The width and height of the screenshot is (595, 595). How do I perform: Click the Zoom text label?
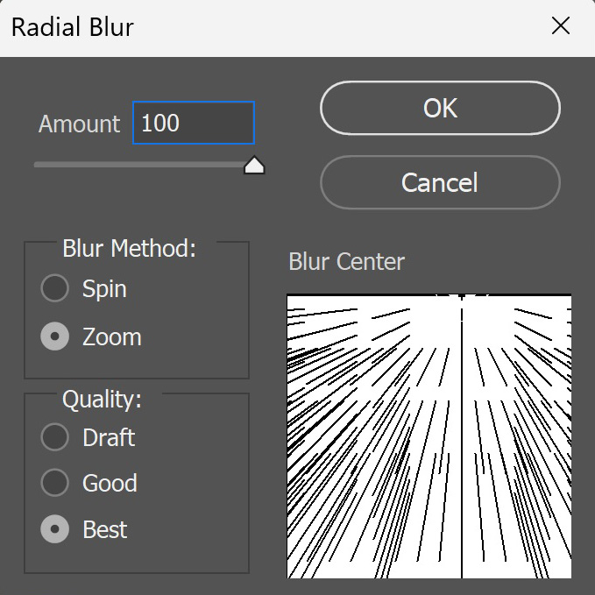point(112,337)
